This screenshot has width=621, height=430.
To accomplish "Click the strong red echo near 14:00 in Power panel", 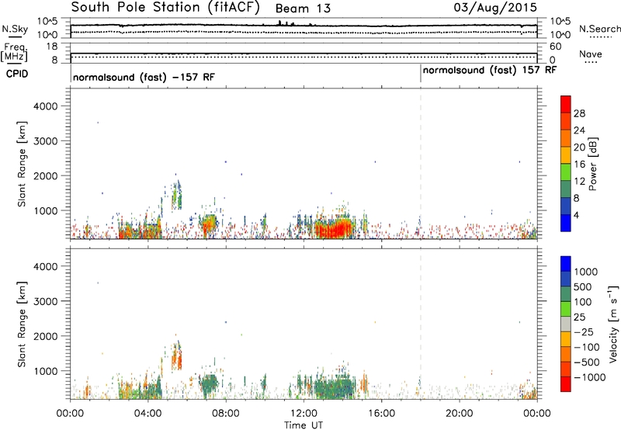I will [335, 229].
